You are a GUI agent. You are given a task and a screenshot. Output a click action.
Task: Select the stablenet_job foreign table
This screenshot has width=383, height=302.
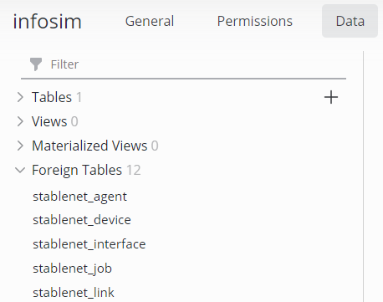[x=72, y=269]
